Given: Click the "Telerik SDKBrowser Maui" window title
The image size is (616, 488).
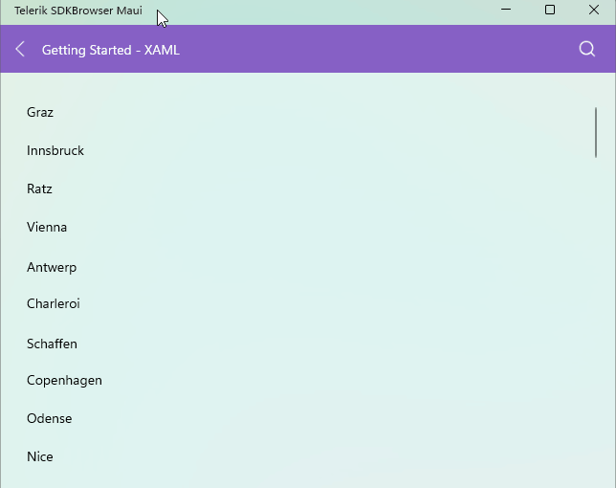Looking at the screenshot, I should point(78,11).
